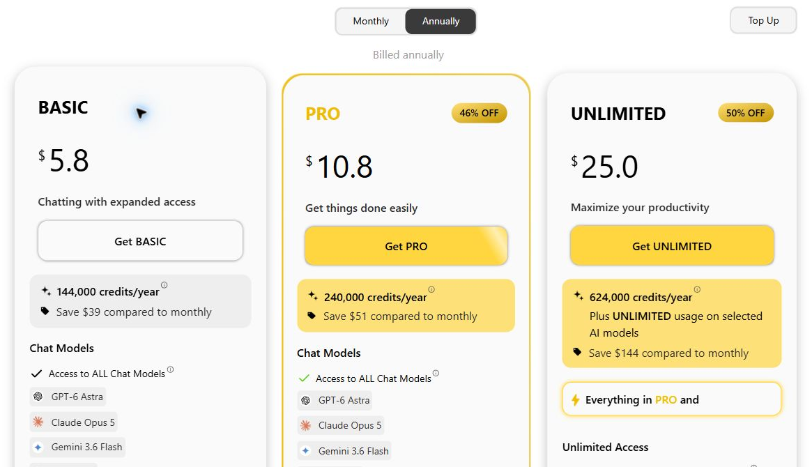The width and height of the screenshot is (812, 467).
Task: Click the Unlimited Access heading
Action: [x=606, y=447]
